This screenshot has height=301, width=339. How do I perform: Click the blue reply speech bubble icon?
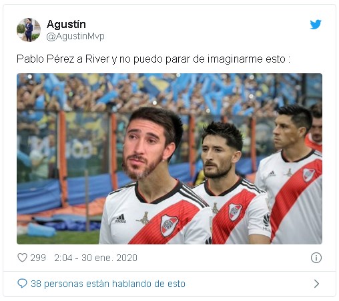(22, 284)
